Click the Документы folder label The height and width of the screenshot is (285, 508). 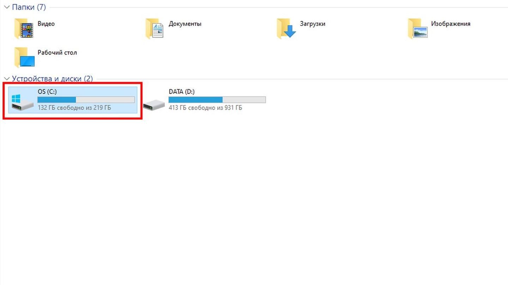[185, 24]
